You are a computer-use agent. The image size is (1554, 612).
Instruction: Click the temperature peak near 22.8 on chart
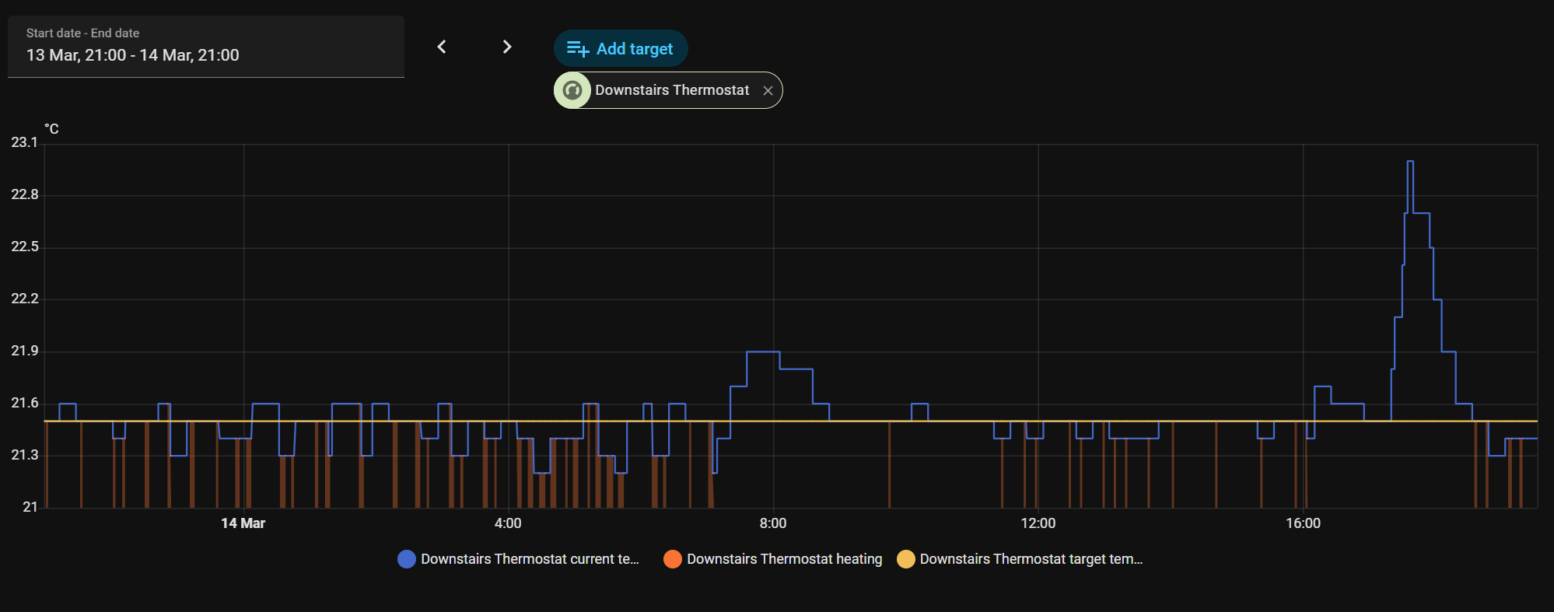(x=1411, y=163)
